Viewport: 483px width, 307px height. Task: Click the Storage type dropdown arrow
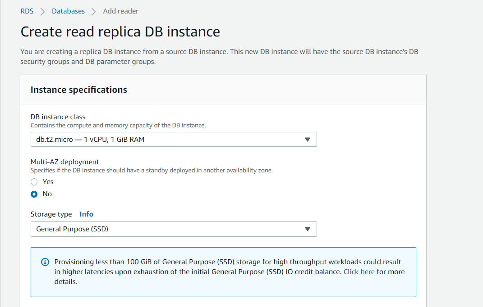[308, 229]
